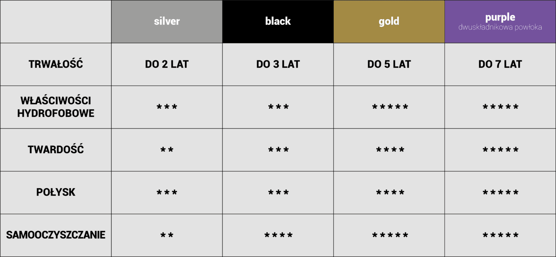Viewport: 556px width, 257px height.
Task: Select purple's five-star POŁYSK rating
Action: coord(501,193)
